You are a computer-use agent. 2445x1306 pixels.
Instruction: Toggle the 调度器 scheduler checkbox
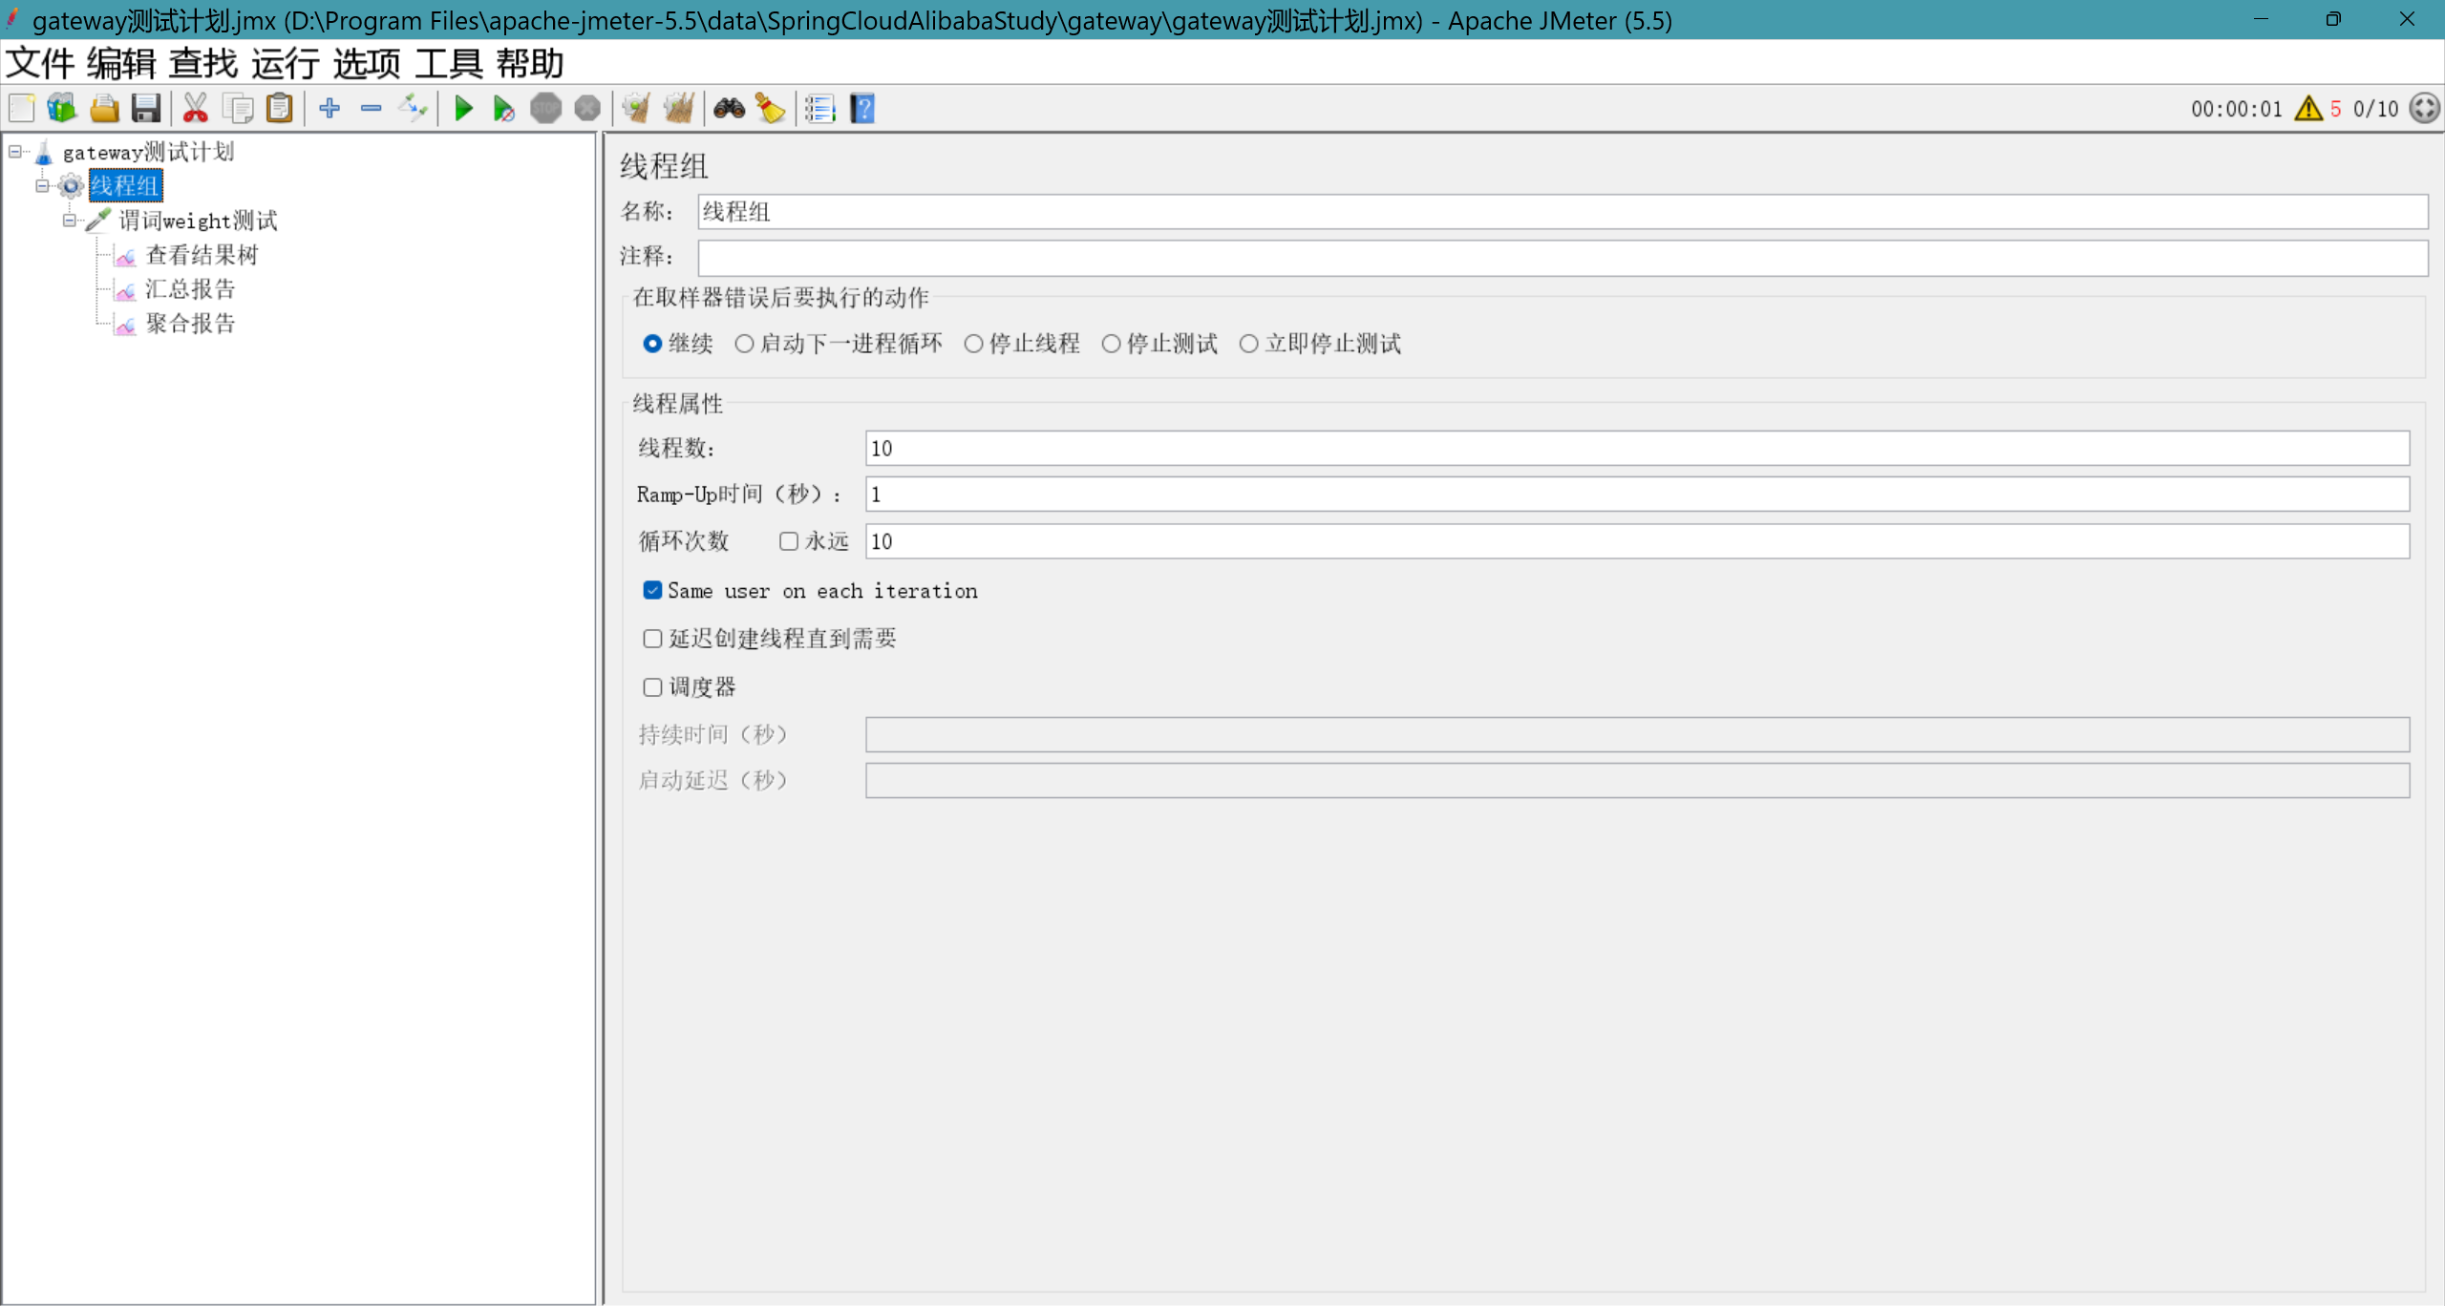click(x=652, y=687)
